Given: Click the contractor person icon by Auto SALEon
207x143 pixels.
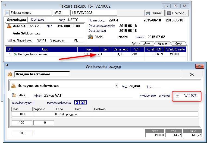Looking at the screenshot, I should (x=9, y=26).
